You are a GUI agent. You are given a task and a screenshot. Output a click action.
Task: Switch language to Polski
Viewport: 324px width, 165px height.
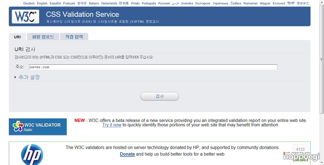pos(135,3)
